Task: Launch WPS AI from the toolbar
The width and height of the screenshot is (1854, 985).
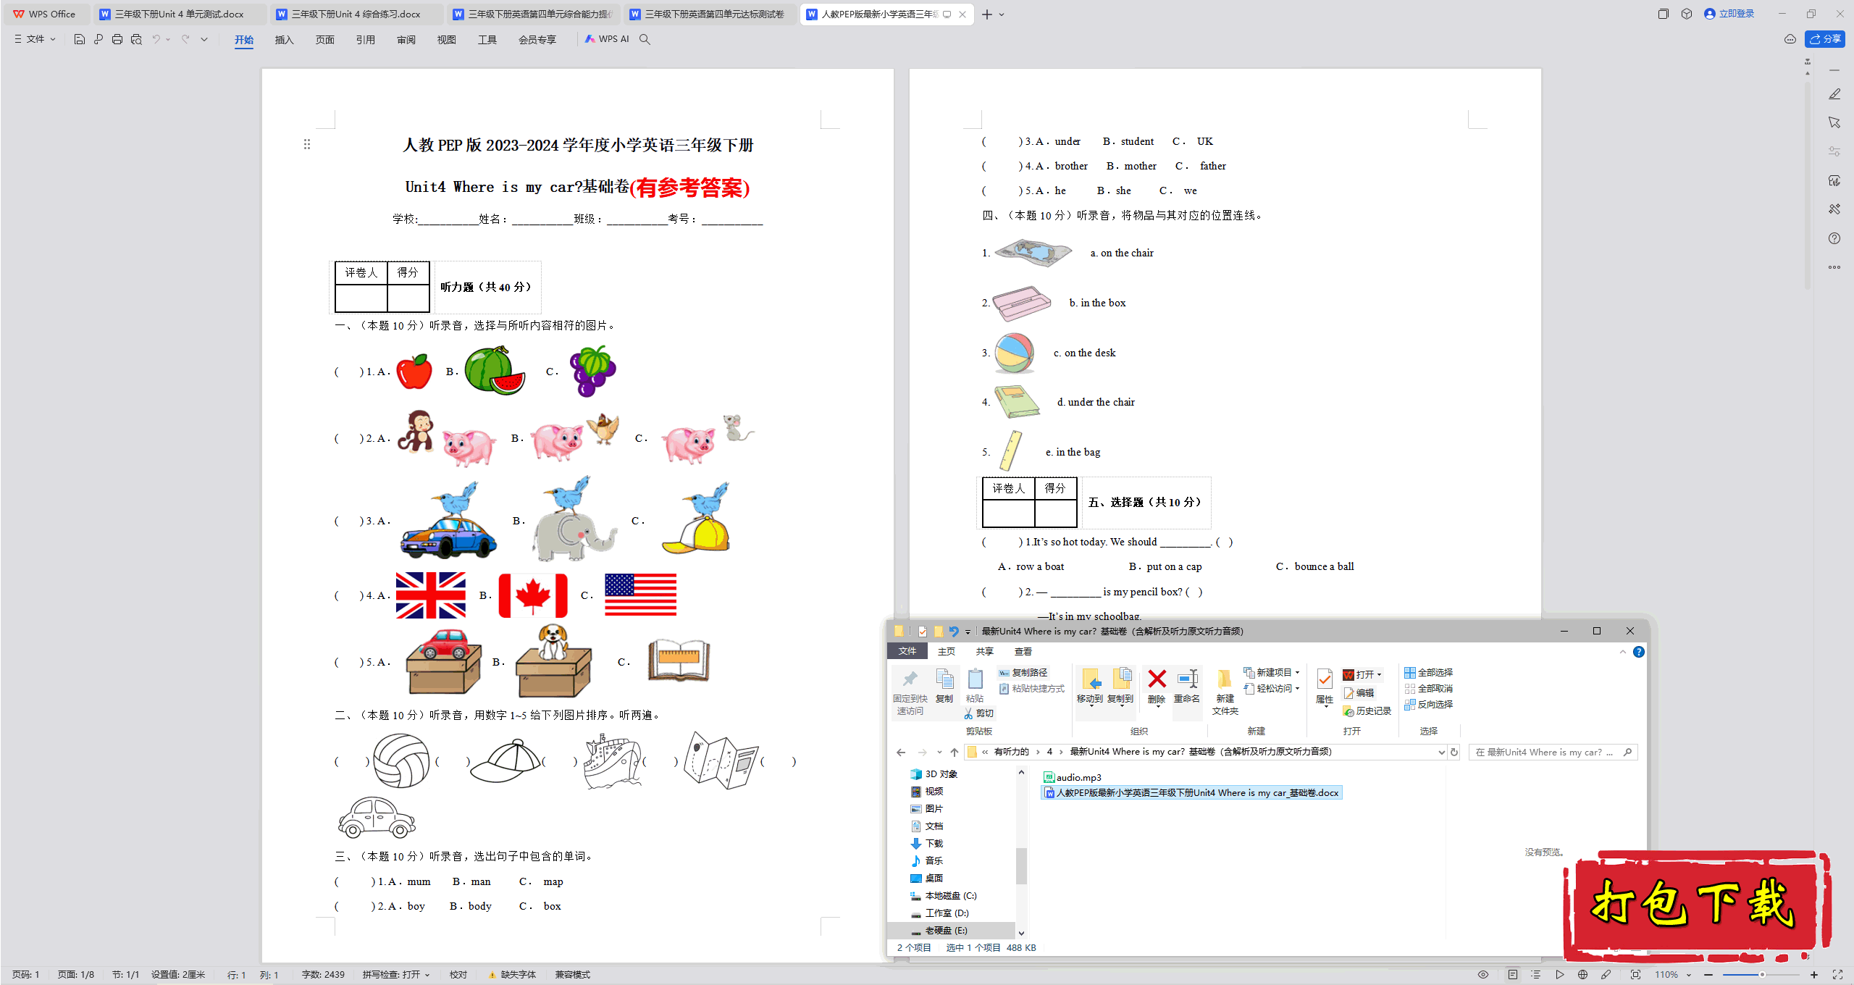Action: [x=607, y=39]
